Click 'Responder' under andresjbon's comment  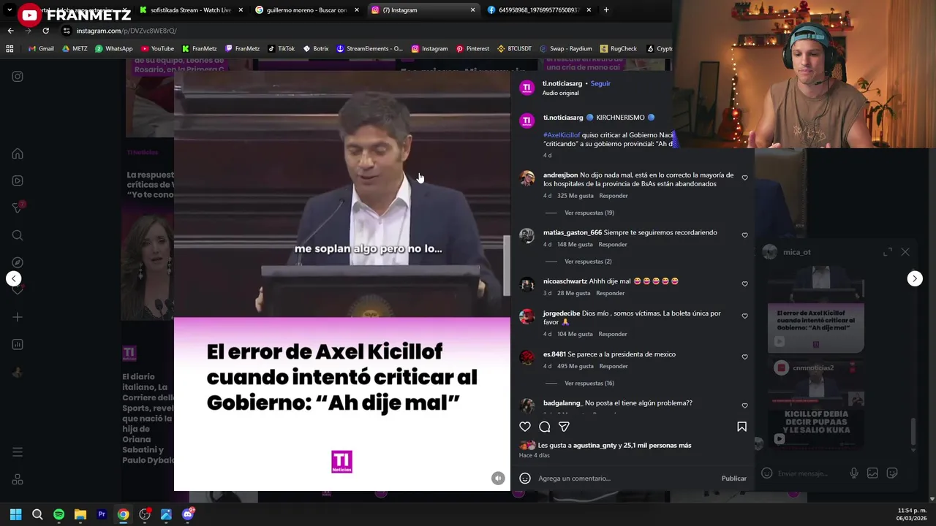pyautogui.click(x=613, y=196)
